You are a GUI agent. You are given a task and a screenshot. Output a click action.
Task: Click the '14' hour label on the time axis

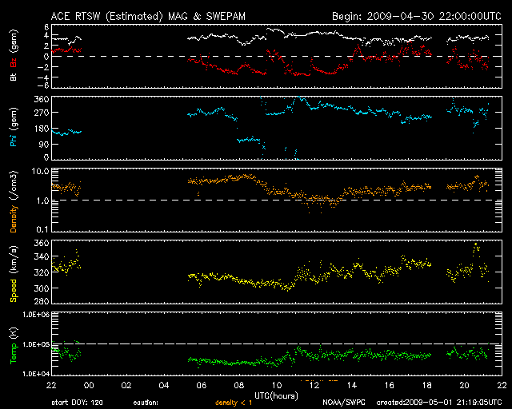tap(352, 385)
